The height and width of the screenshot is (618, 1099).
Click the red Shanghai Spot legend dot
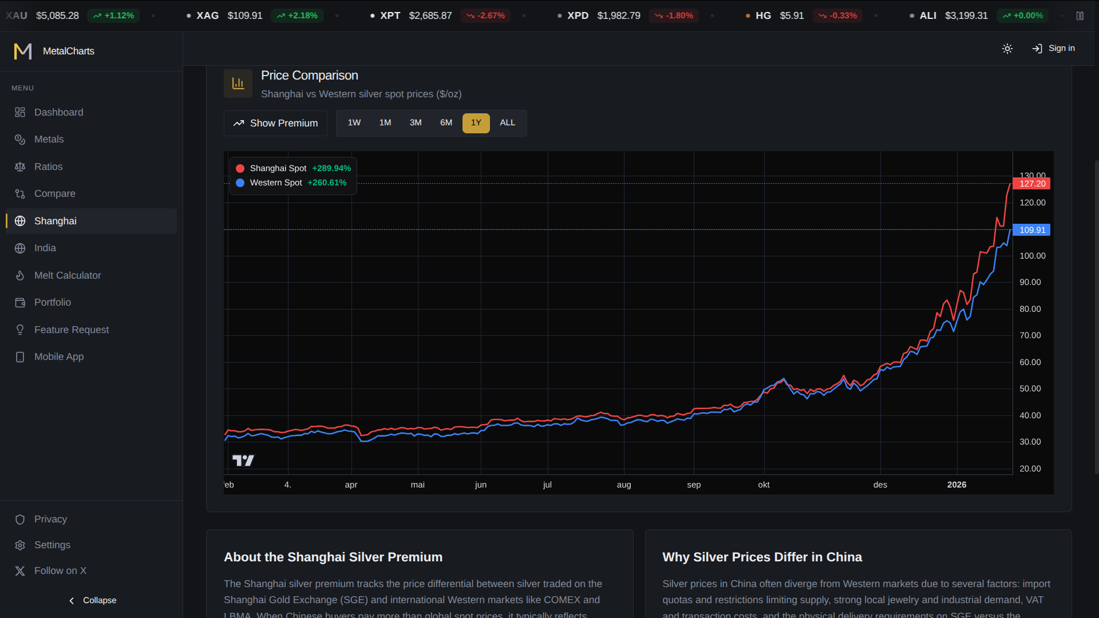coord(240,169)
